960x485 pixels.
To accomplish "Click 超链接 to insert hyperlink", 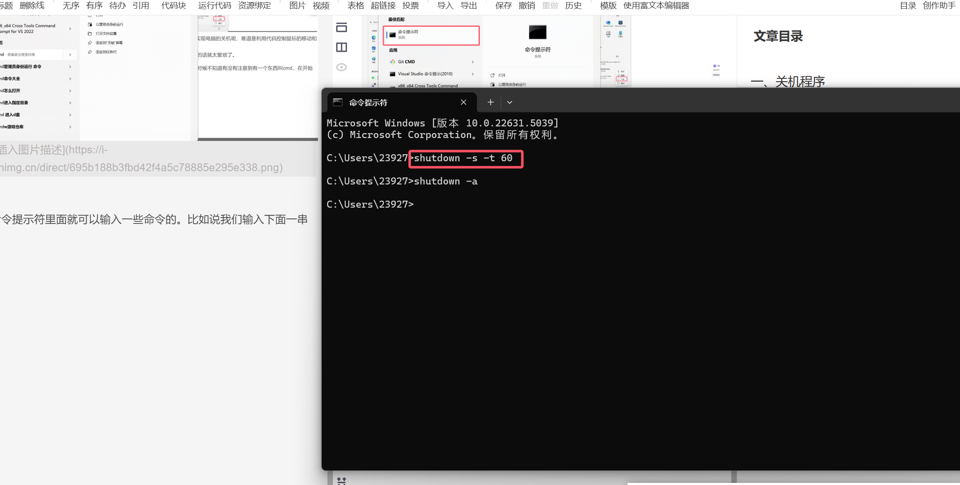I will 383,6.
